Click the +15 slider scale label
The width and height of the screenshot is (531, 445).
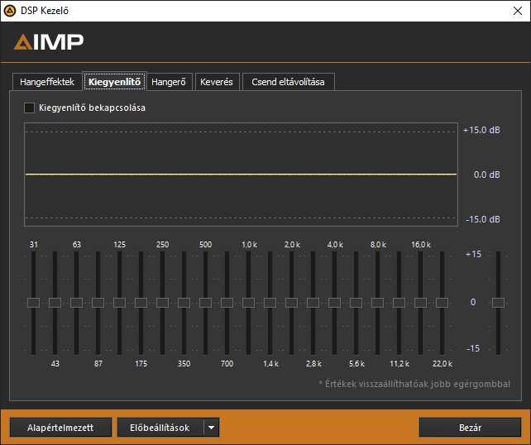tap(473, 254)
